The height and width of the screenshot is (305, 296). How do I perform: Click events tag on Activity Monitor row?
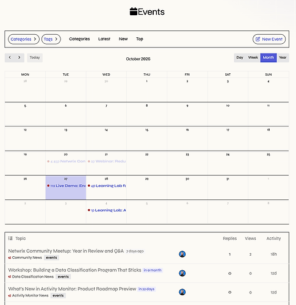click(x=58, y=295)
